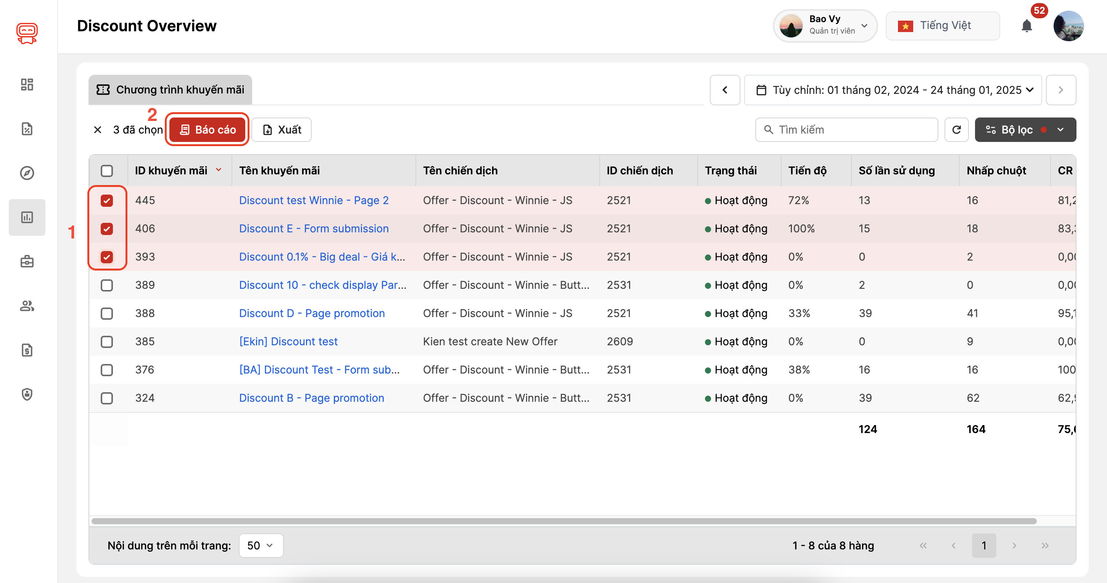The height and width of the screenshot is (583, 1107).
Task: Open the Tiếng Việt language selector
Action: point(943,26)
